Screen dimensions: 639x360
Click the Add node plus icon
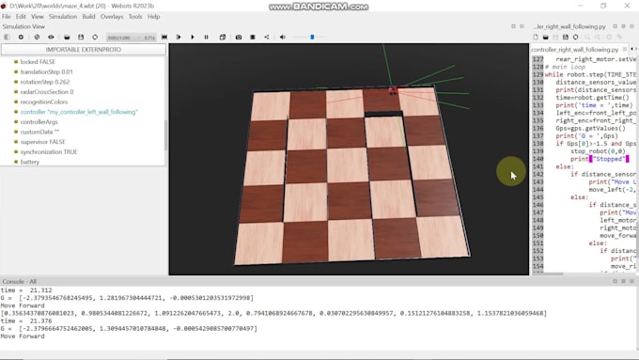21,37
